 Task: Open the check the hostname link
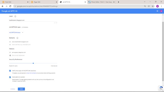pos(32,73)
